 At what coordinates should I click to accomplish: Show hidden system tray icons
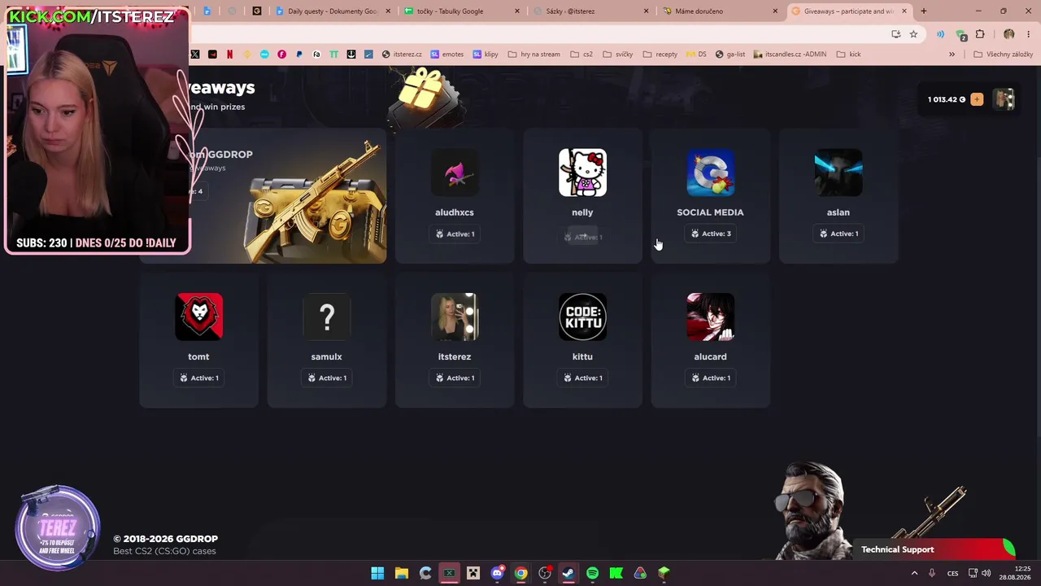pos(914,573)
